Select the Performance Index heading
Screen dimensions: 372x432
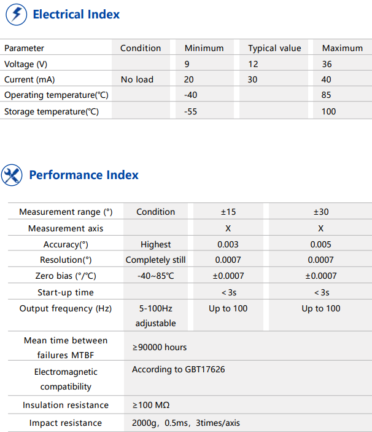pos(84,175)
